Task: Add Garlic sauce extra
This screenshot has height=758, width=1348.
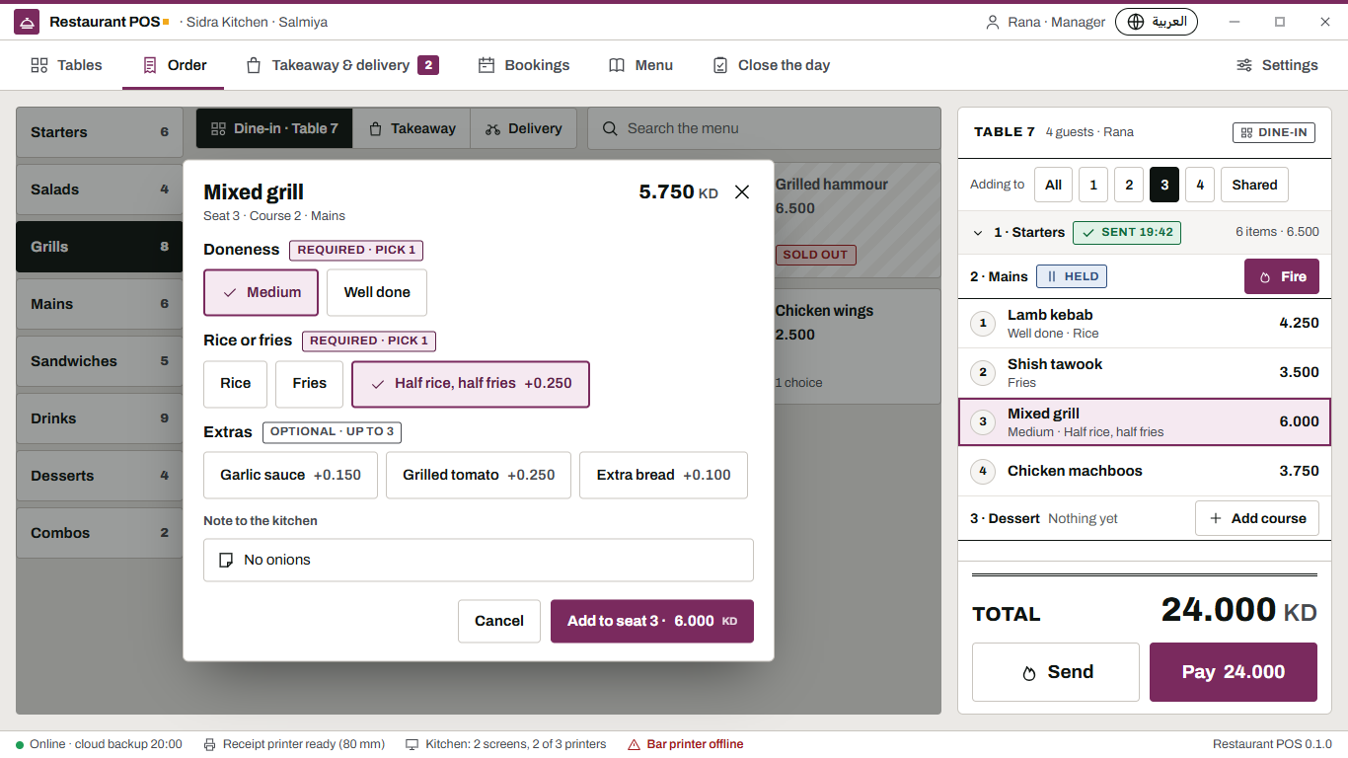Action: (290, 475)
